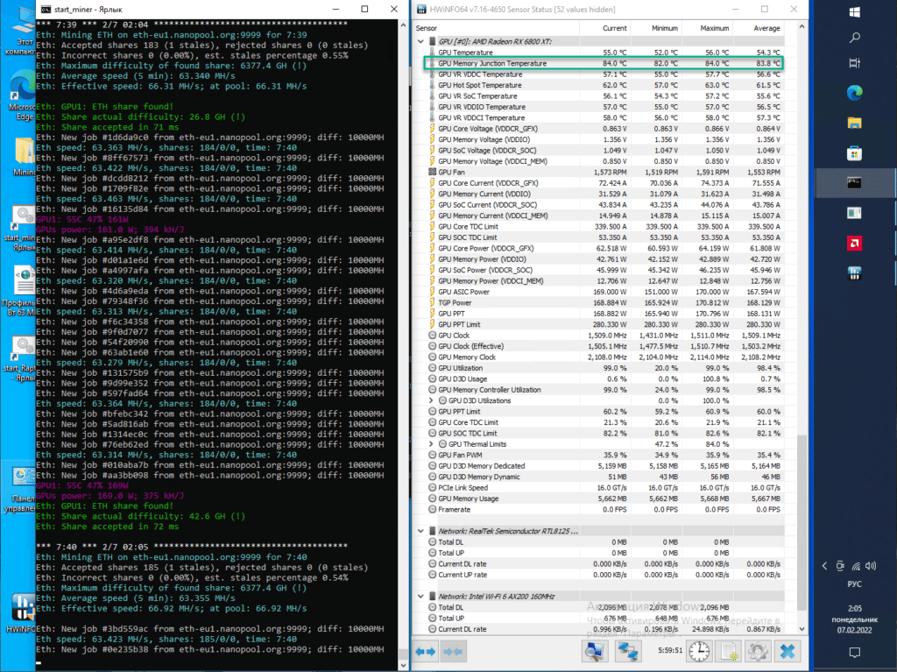Open Windows search from the taskbar
Viewport: 897px width, 672px height.
855,38
